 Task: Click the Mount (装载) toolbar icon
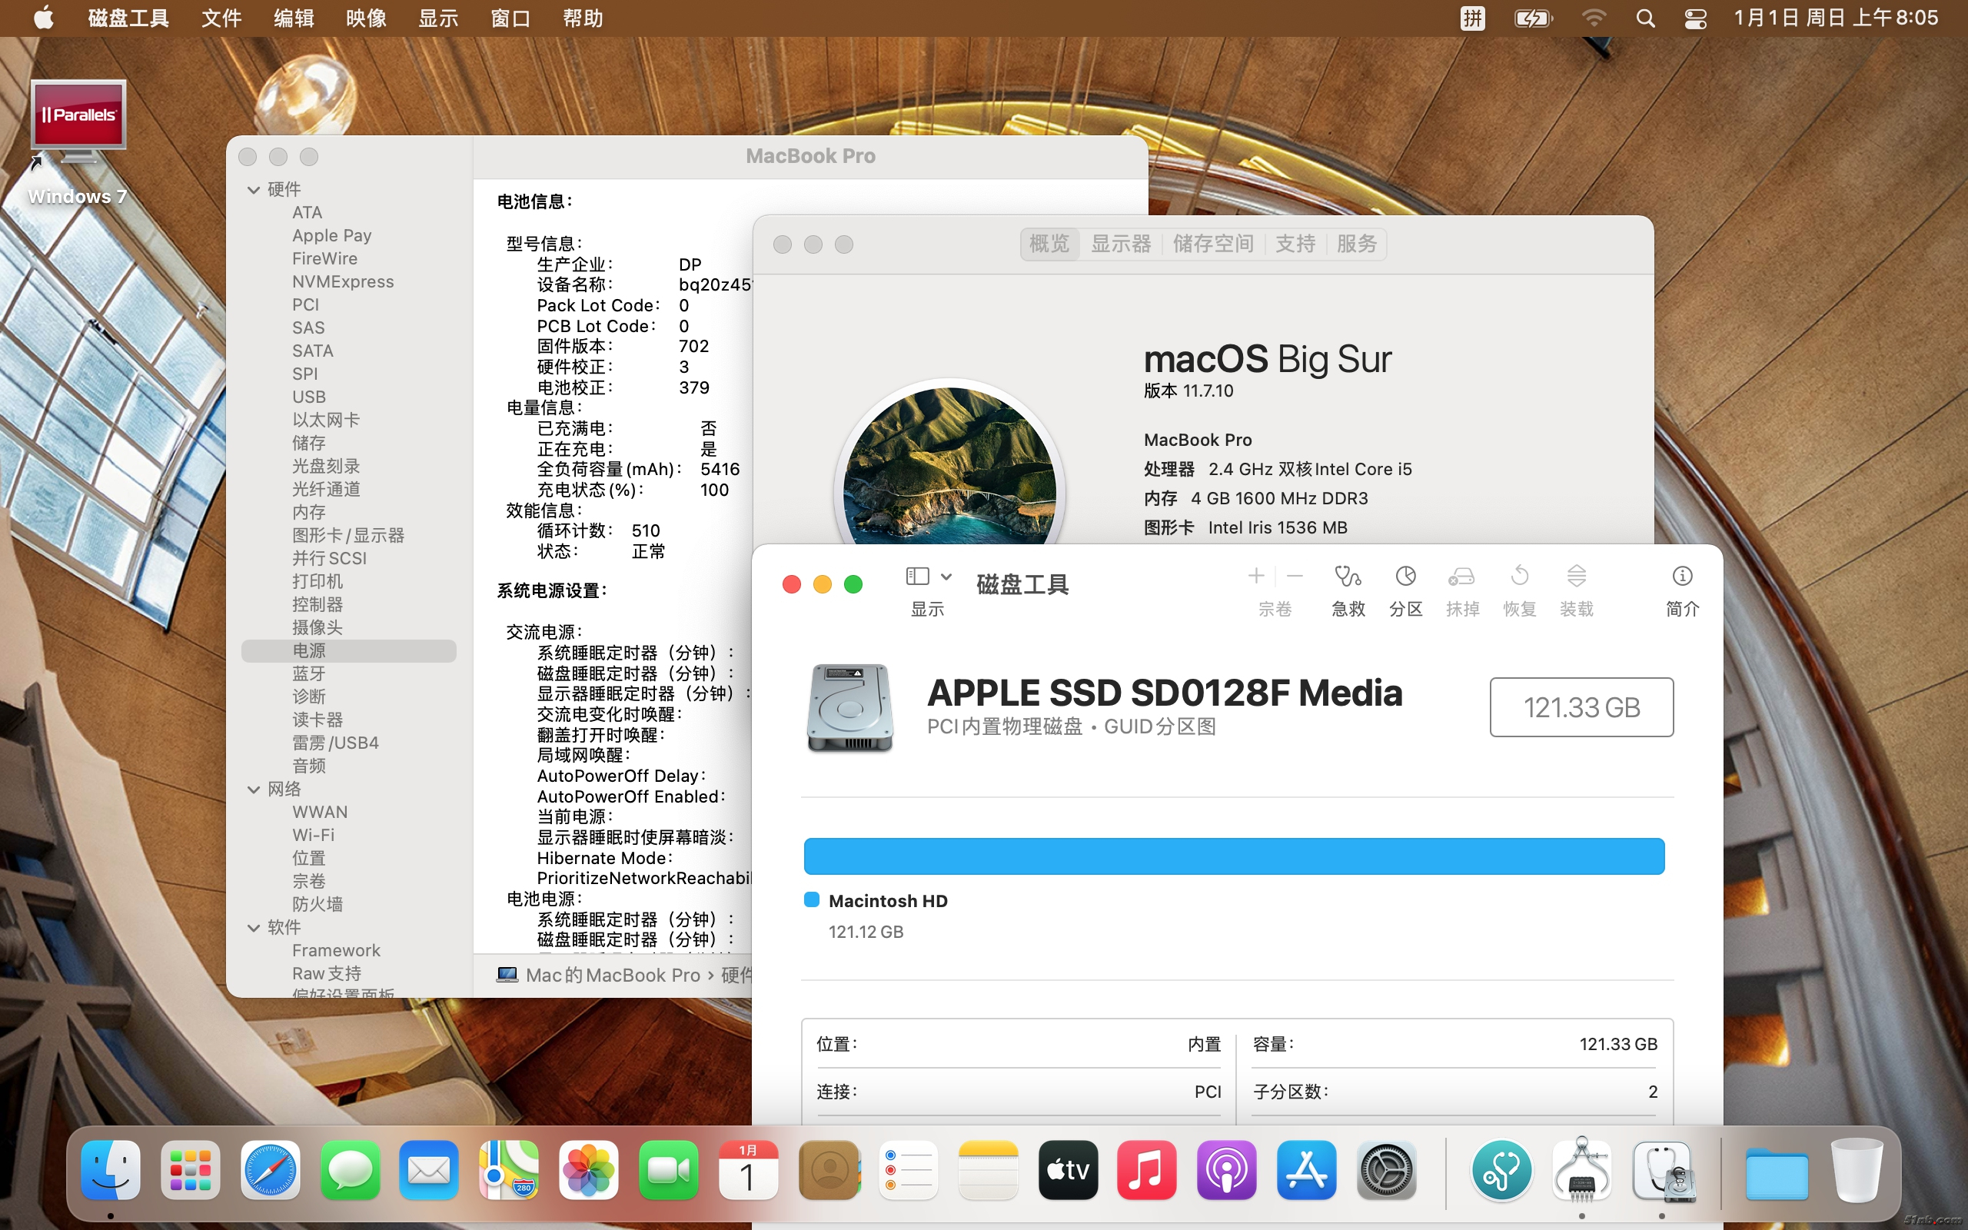1576,577
